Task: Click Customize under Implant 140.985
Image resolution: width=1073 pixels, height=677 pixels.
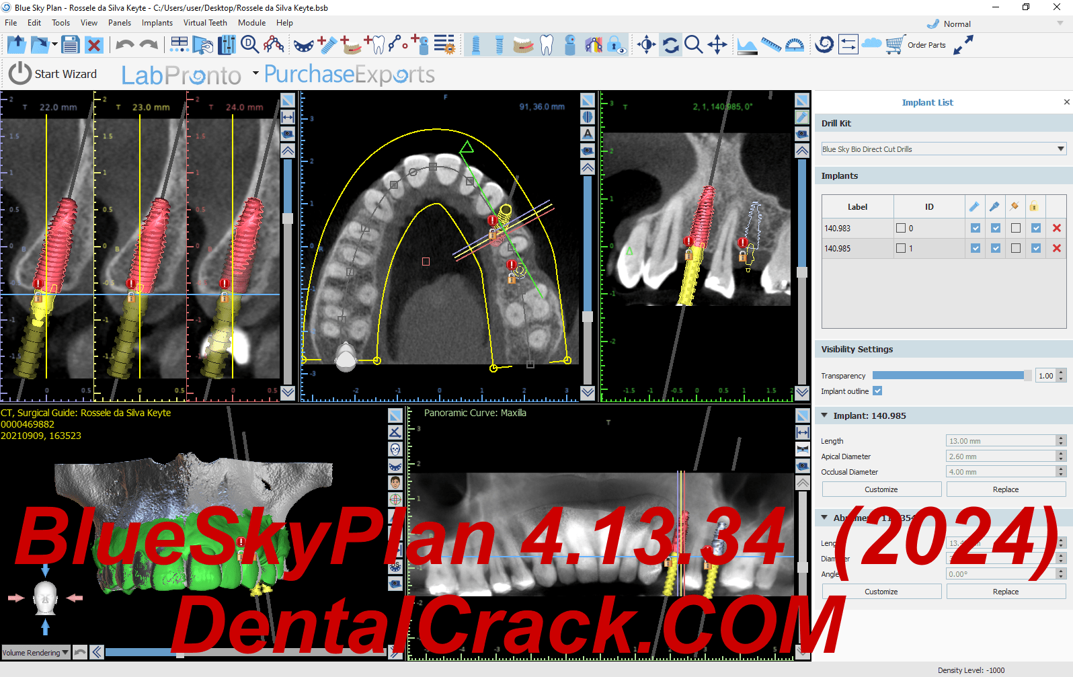Action: click(881, 489)
